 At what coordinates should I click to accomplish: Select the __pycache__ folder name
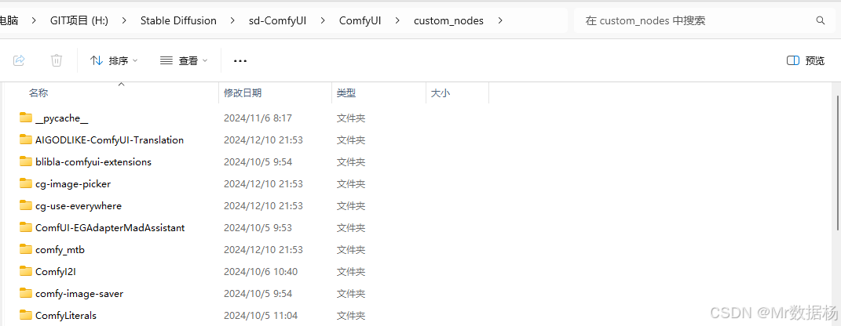click(62, 118)
